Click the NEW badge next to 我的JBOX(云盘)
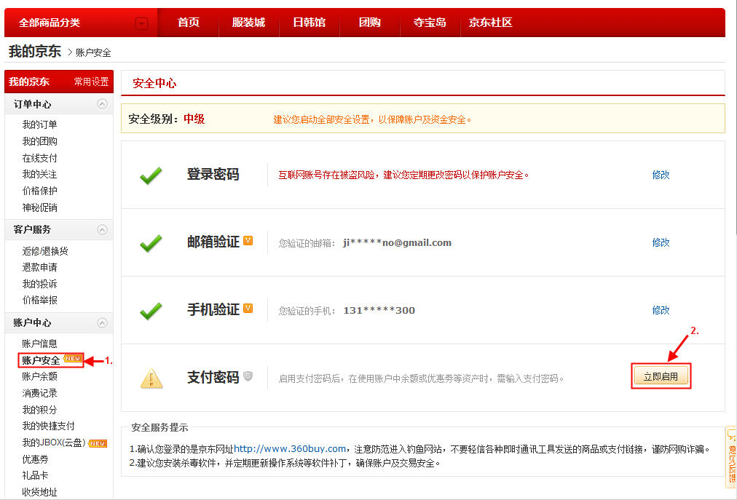Screen dimensions: 737x500 click(x=98, y=443)
